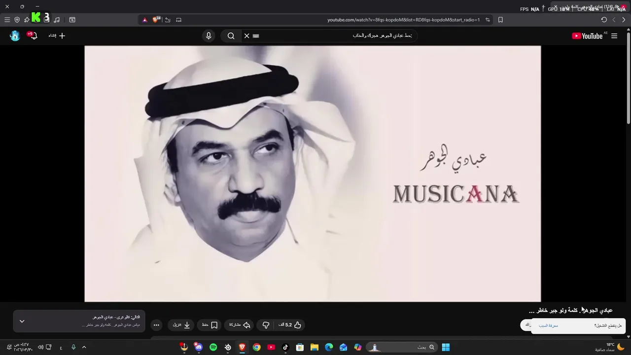
Task: Open the YouTube guide hamburger menu
Action: pos(614,36)
